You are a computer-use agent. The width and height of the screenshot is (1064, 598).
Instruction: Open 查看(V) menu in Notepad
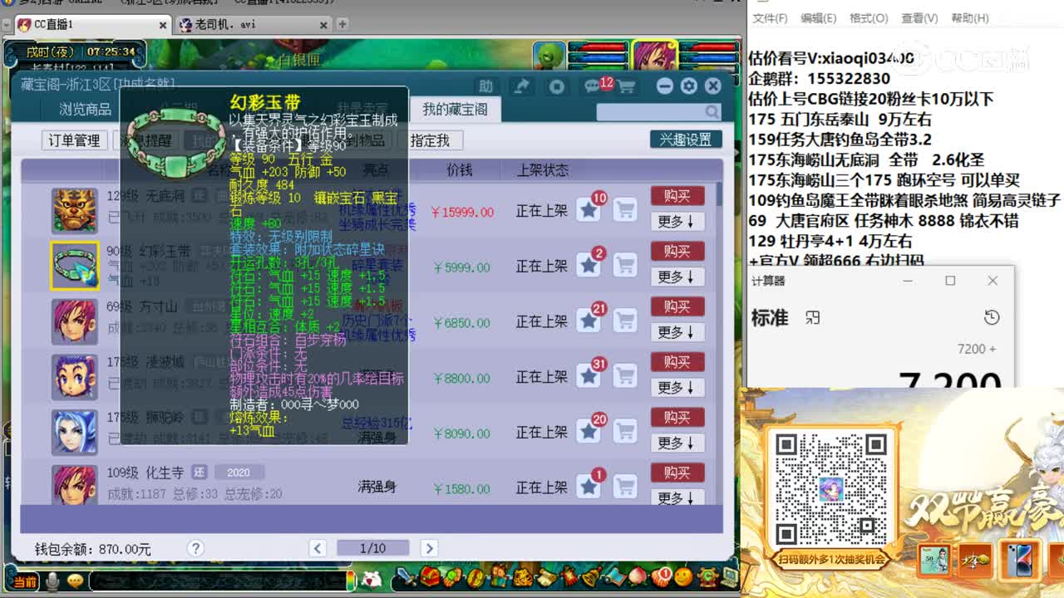click(919, 18)
